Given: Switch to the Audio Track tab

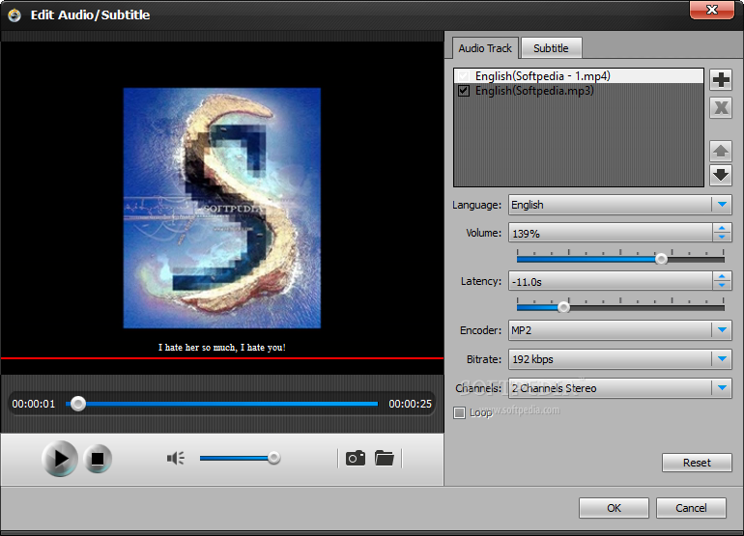Looking at the screenshot, I should point(485,48).
